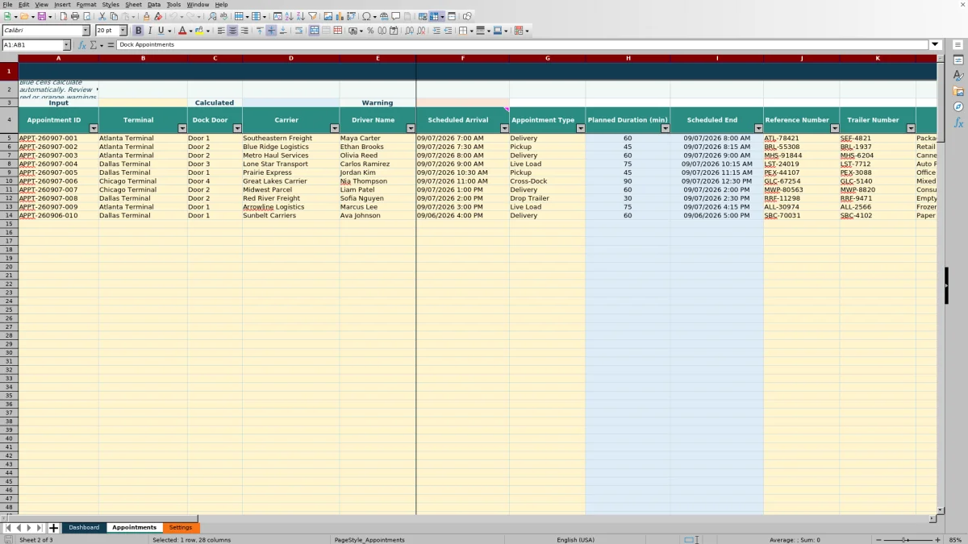
Task: Select column F header
Action: pyautogui.click(x=463, y=58)
